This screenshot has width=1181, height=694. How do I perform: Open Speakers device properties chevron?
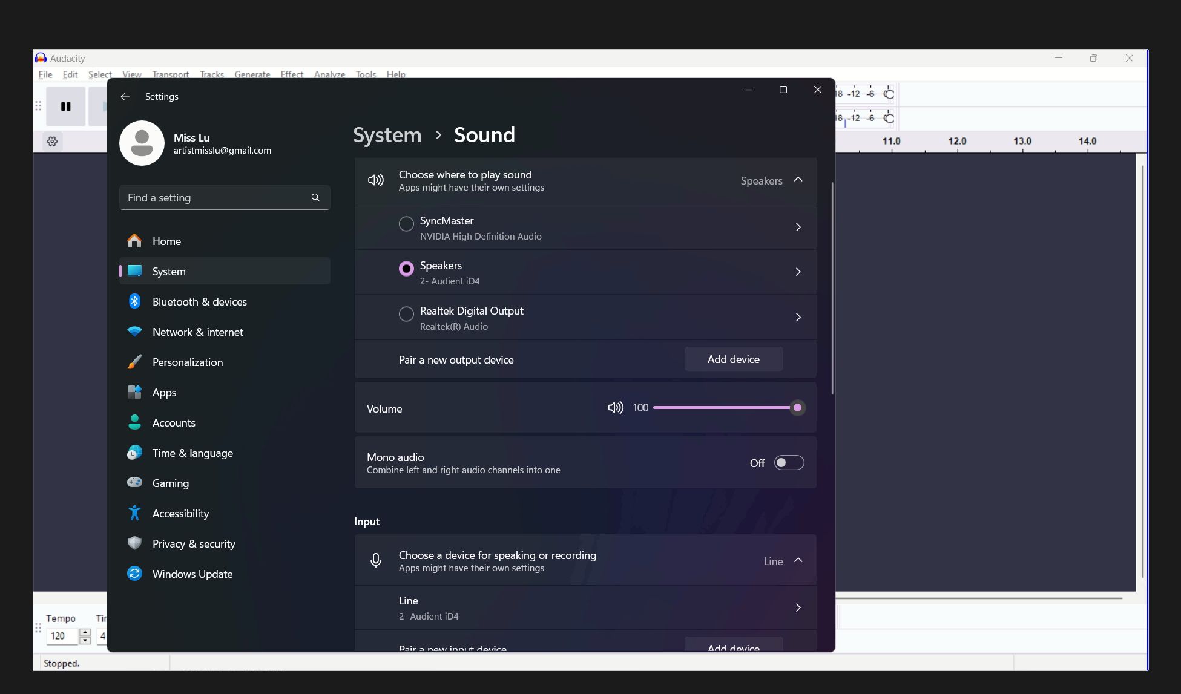[x=798, y=272]
